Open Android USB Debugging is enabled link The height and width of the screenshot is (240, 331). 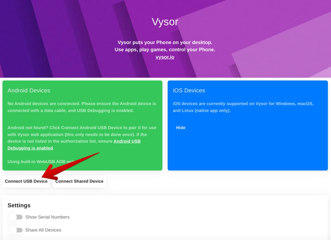coord(74,145)
